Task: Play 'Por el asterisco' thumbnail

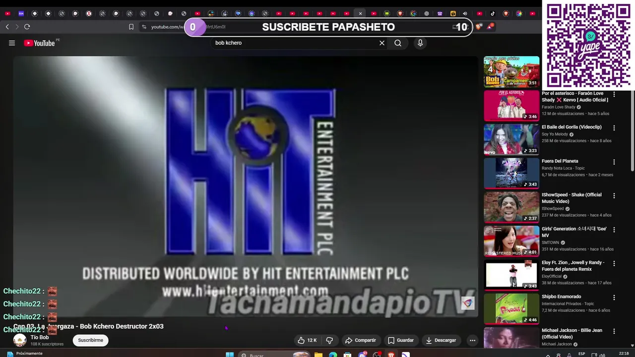Action: tap(511, 106)
